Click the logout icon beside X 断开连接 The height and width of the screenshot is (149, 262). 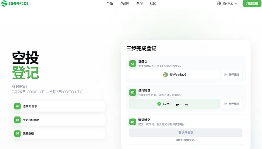(226, 74)
